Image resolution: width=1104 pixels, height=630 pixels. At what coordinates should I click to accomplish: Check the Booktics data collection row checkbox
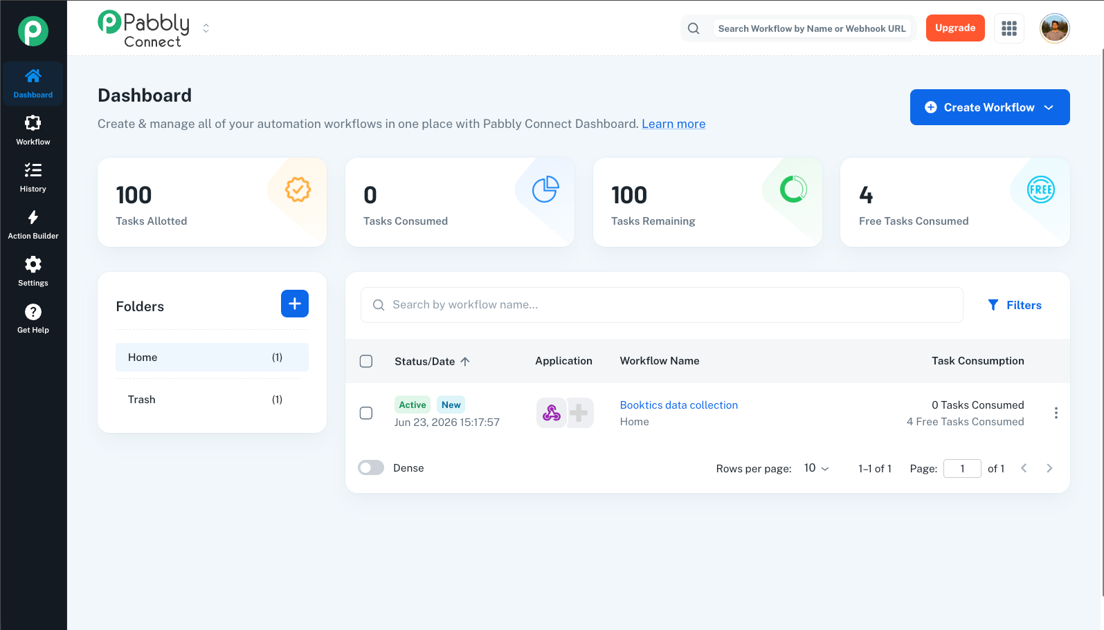point(366,413)
